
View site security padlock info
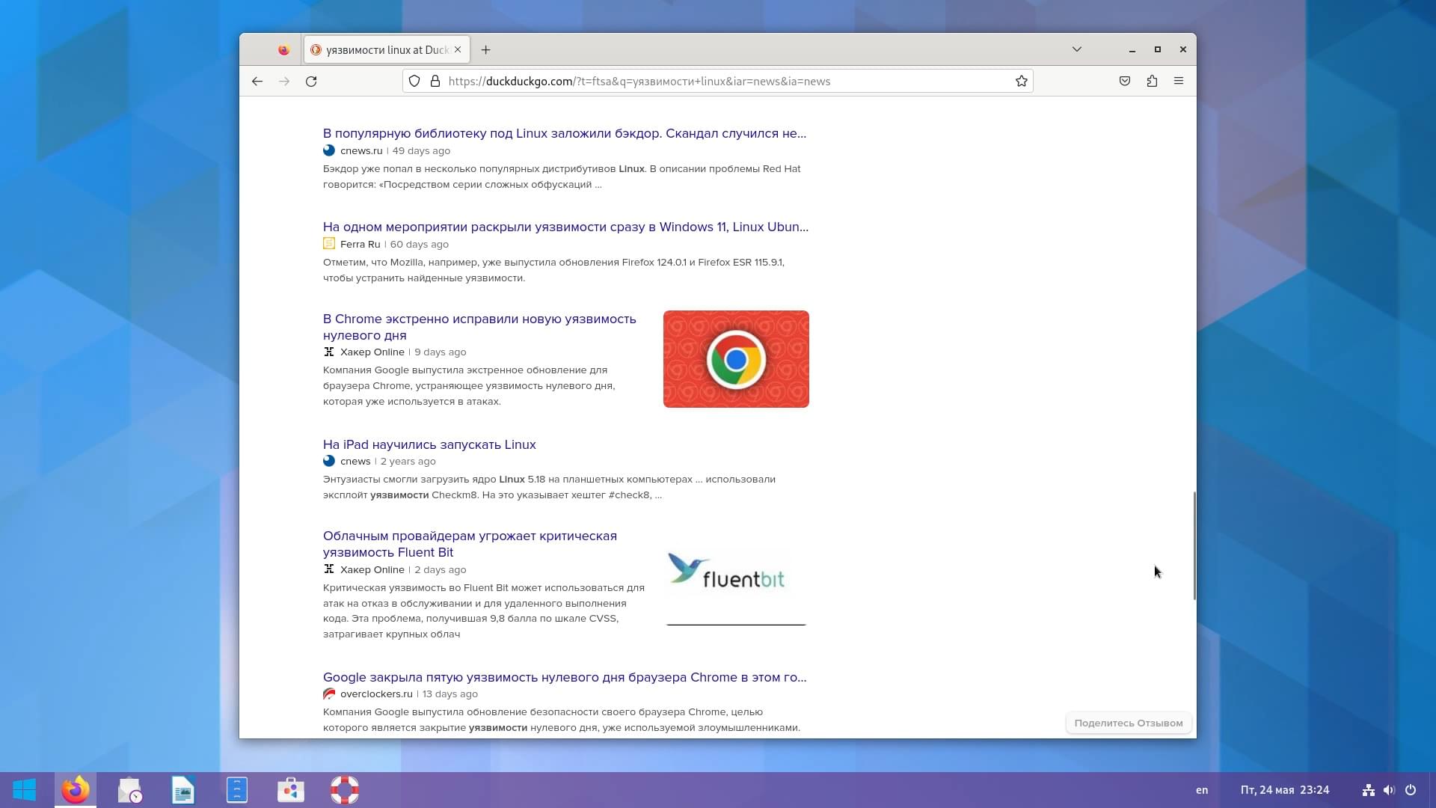click(x=435, y=82)
